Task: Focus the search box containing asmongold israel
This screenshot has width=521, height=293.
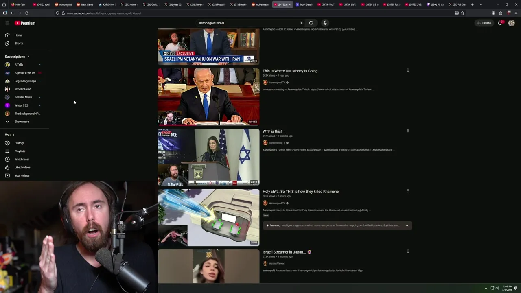Action: click(x=247, y=23)
